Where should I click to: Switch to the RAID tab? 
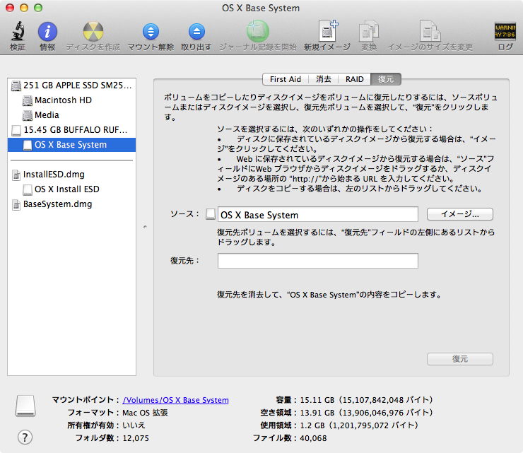tap(354, 79)
